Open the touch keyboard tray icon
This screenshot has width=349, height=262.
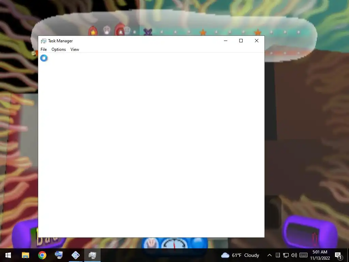pyautogui.click(x=303, y=255)
